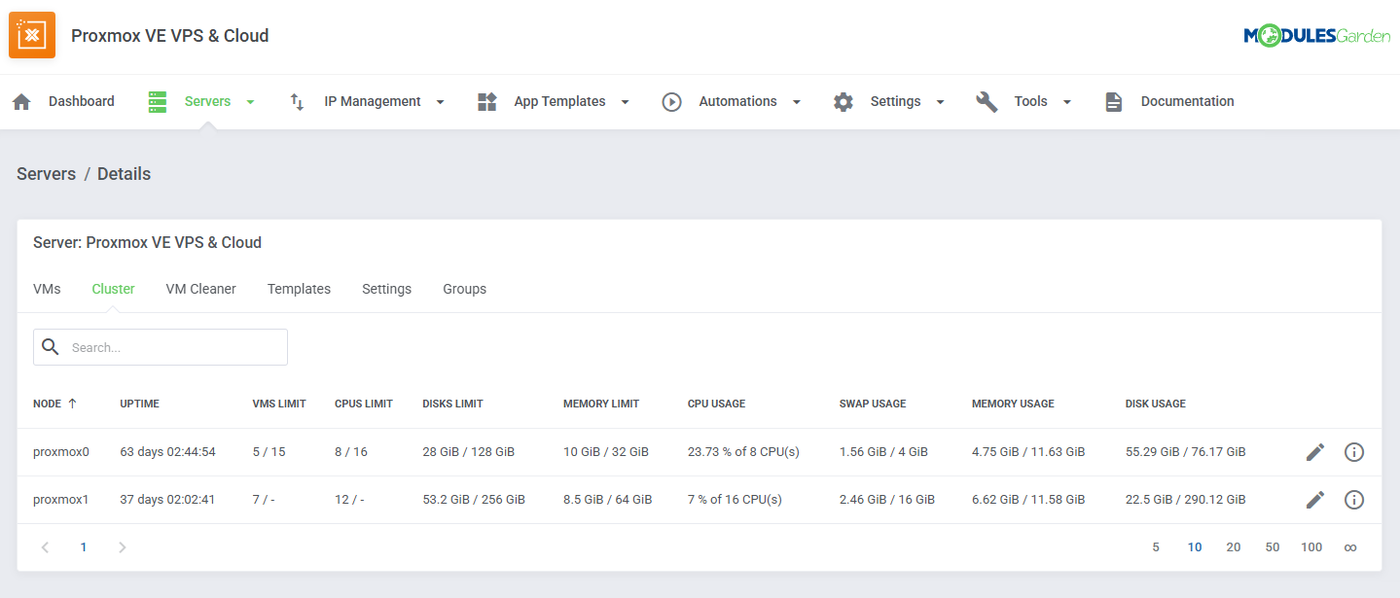Screen dimensions: 1400x598
Task: Click the Automations play-circle icon
Action: tap(671, 102)
